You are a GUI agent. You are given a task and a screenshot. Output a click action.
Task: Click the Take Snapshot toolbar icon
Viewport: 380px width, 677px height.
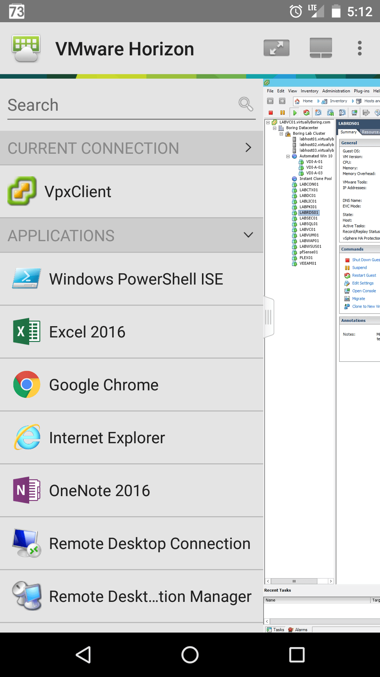pyautogui.click(x=318, y=113)
